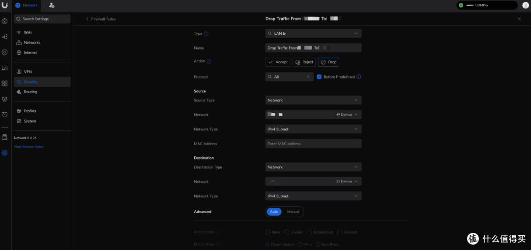Open the admin users icon in top bar
The width and height of the screenshot is (531, 250).
[x=52, y=5]
